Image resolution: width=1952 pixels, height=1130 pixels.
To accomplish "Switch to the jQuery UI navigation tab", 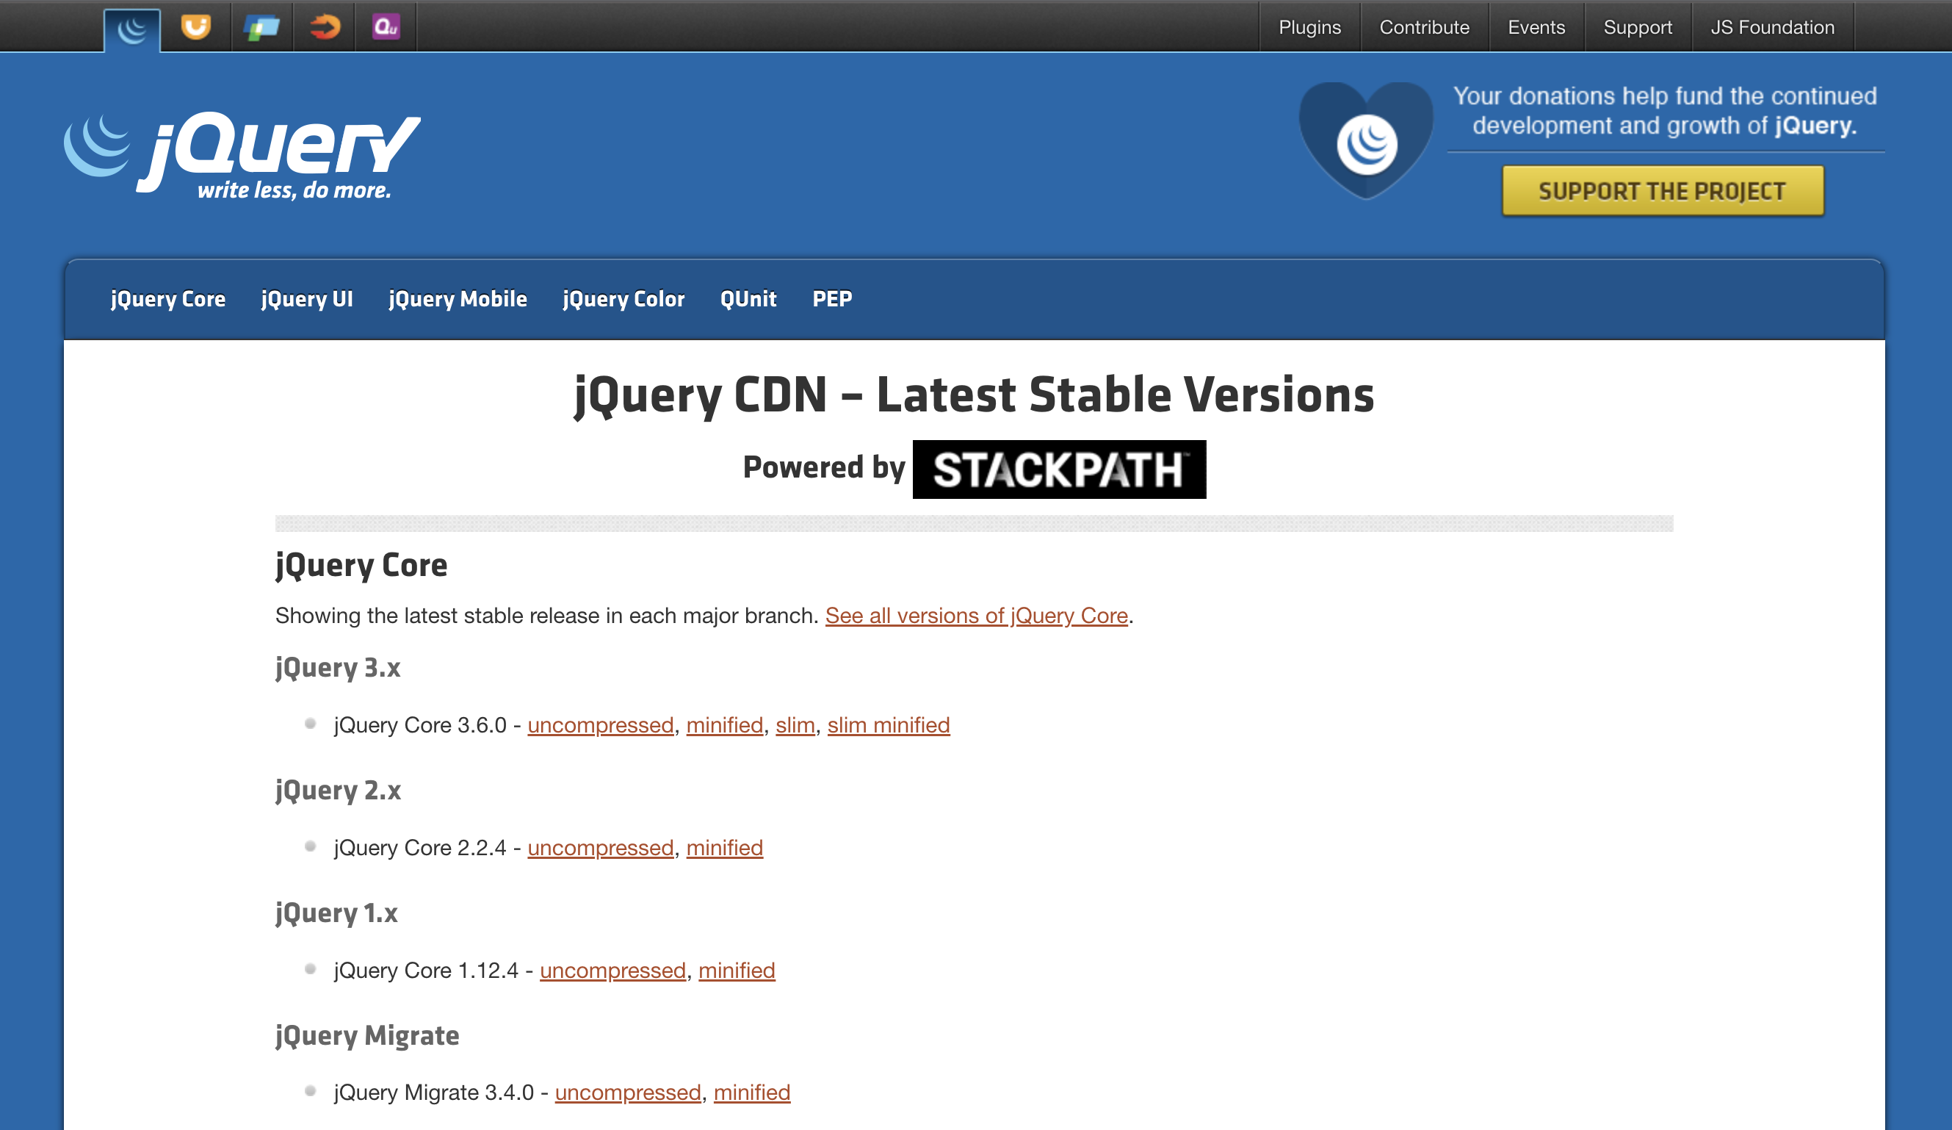I will click(x=307, y=300).
